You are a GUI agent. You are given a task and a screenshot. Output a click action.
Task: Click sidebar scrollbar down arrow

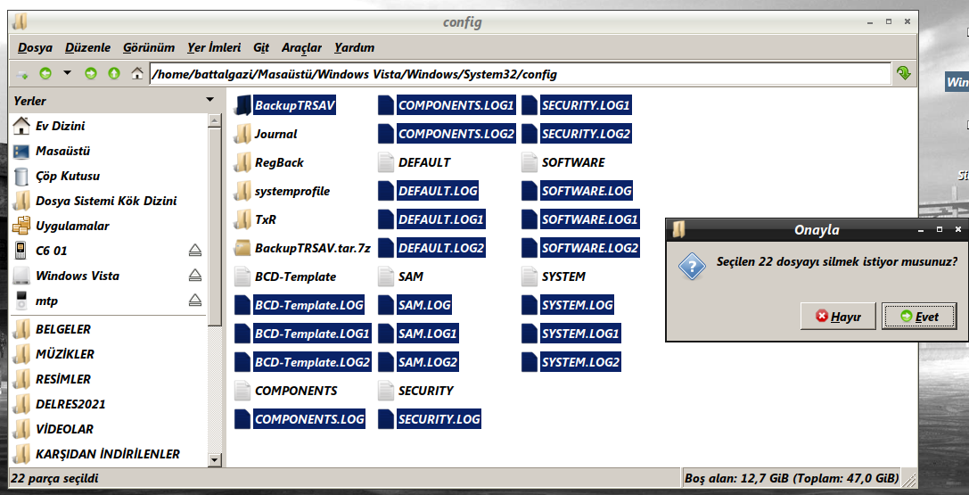[215, 459]
